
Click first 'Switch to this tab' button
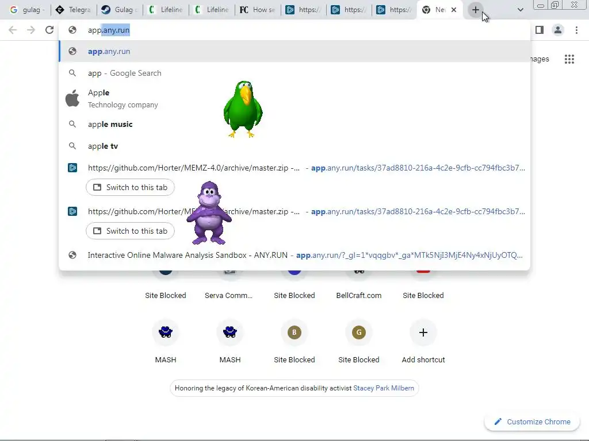point(130,188)
